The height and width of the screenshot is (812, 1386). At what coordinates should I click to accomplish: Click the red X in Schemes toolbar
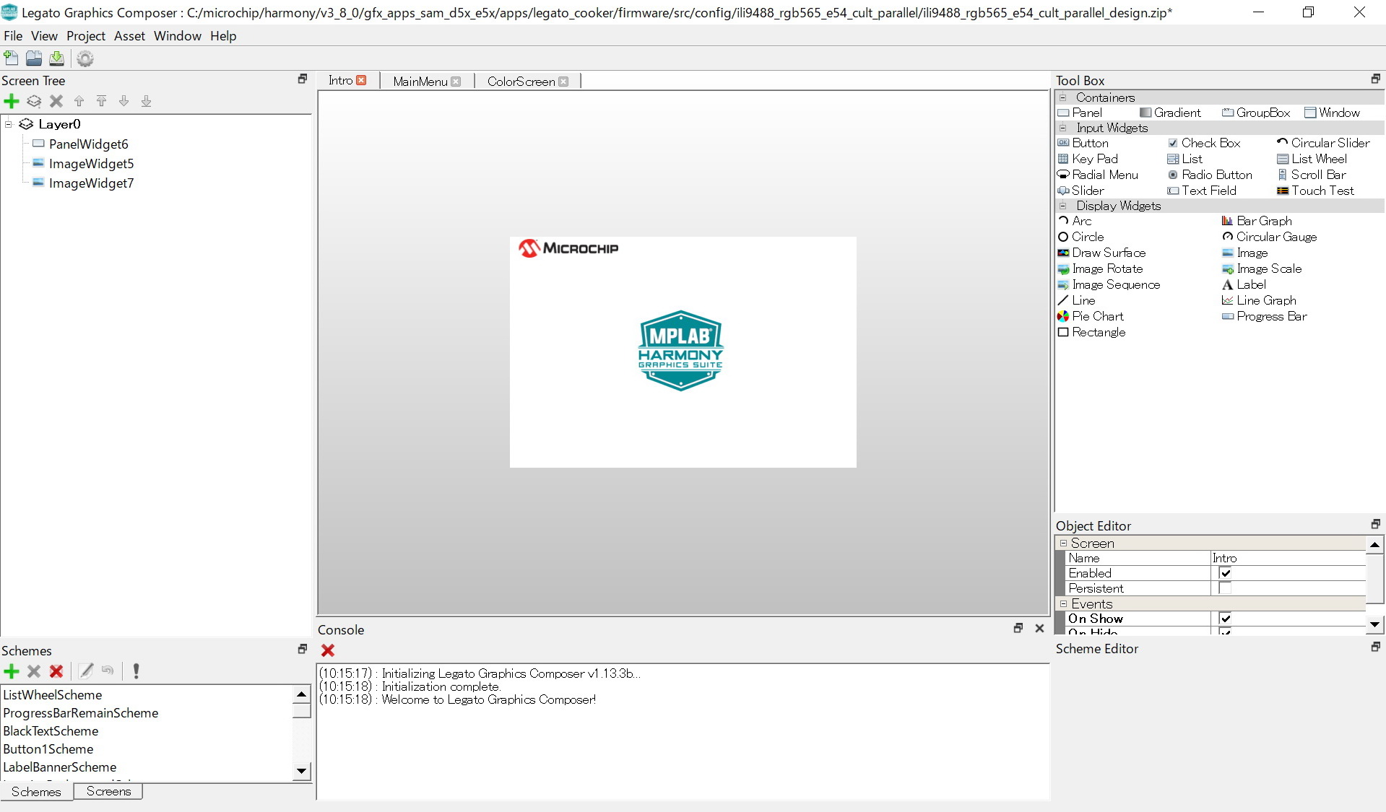(x=56, y=671)
